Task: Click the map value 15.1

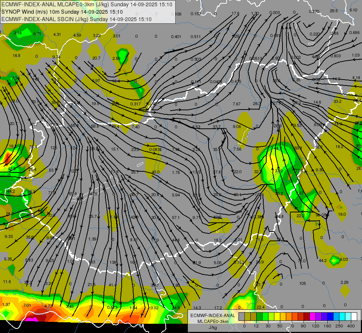Action: tap(115, 149)
